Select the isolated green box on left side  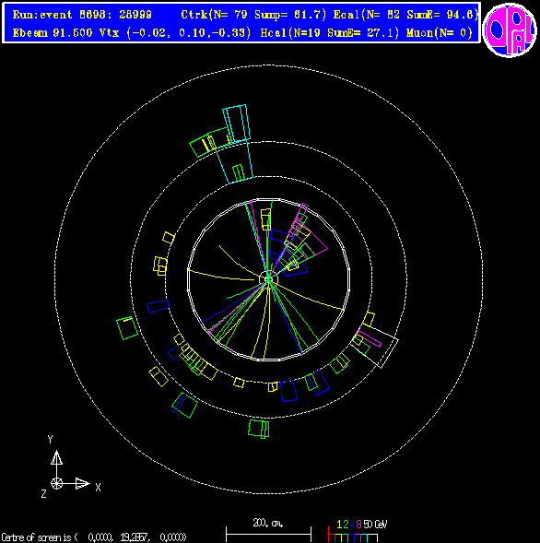127,328
